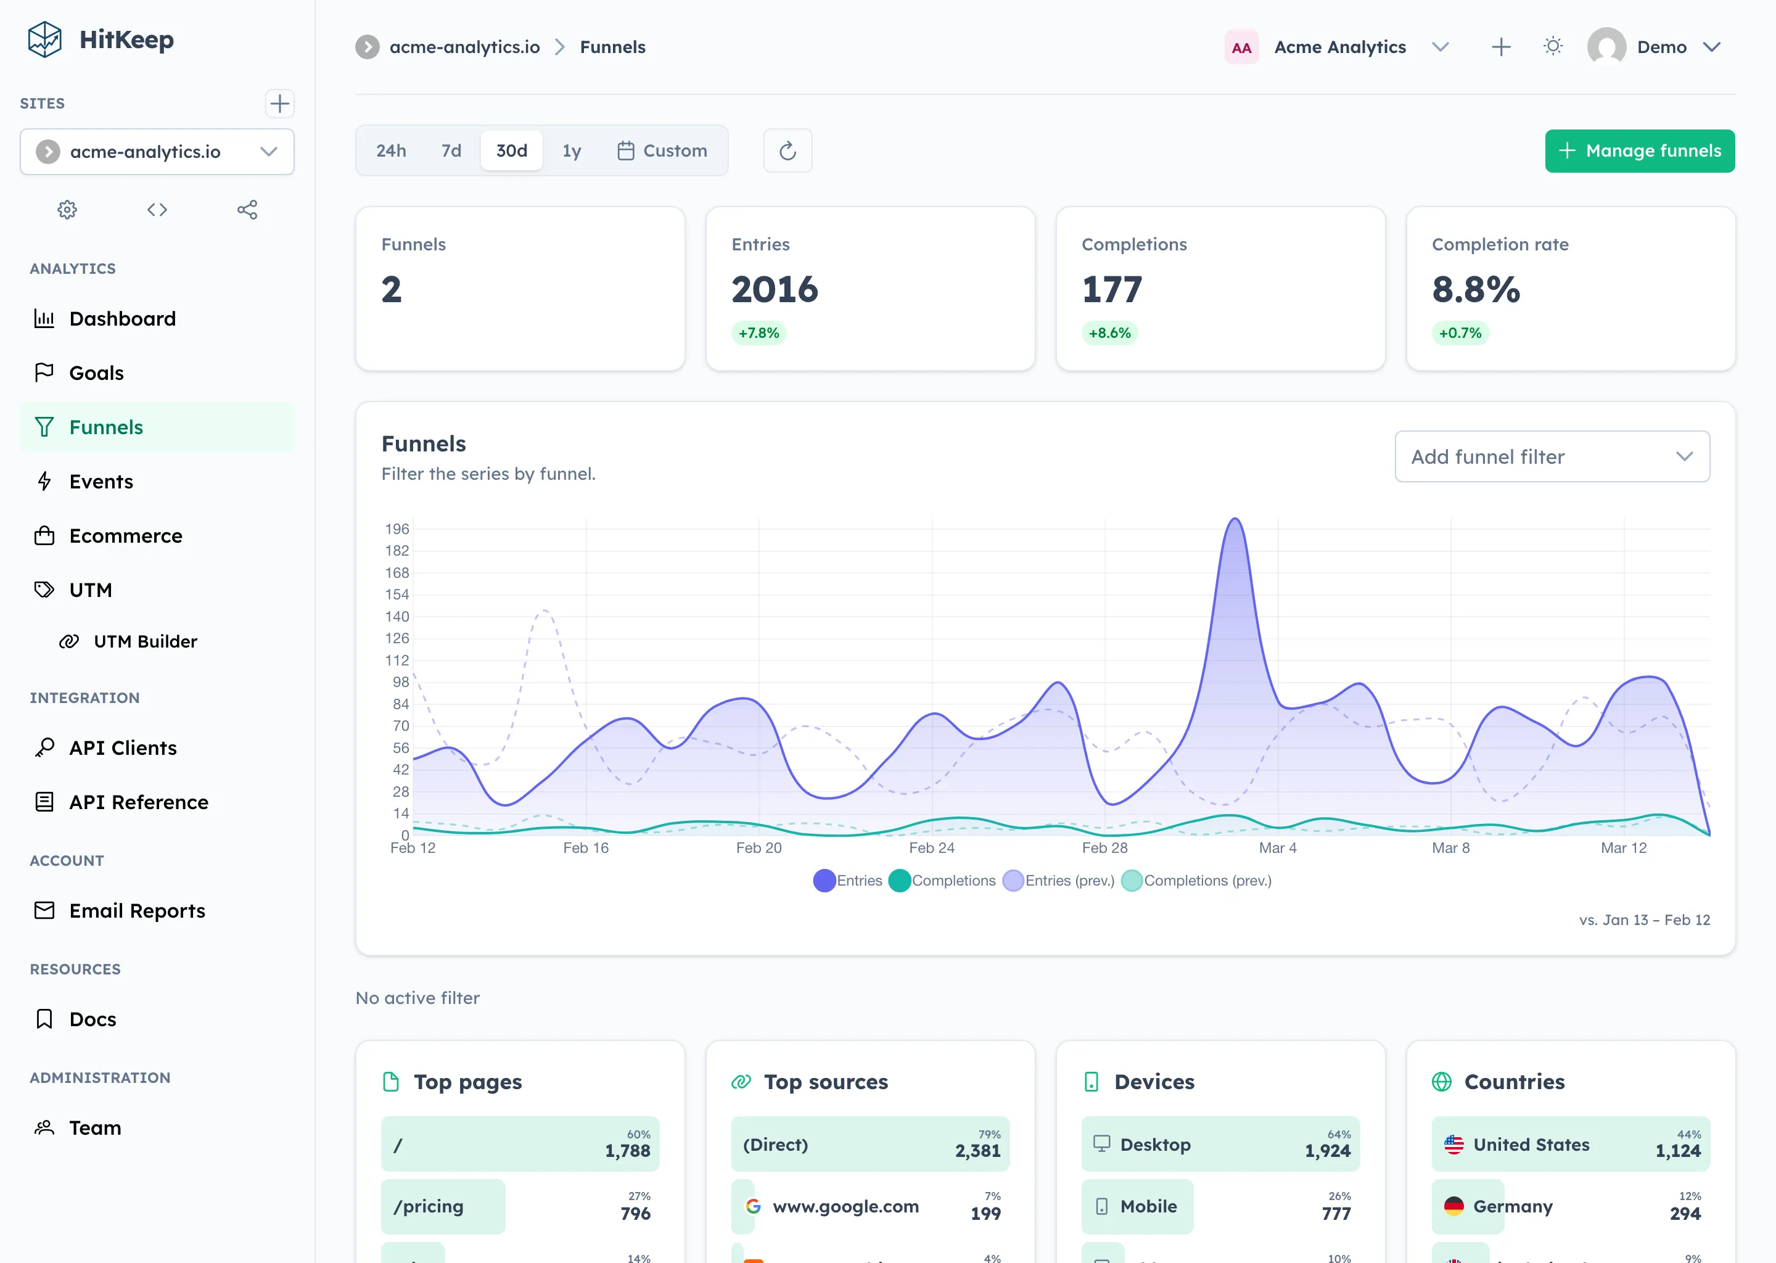
Task: Switch to the 24h time range tab
Action: pos(390,150)
